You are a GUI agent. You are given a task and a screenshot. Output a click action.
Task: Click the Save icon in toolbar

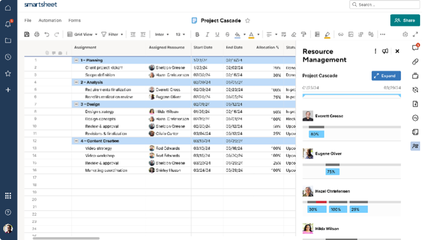coord(27,34)
